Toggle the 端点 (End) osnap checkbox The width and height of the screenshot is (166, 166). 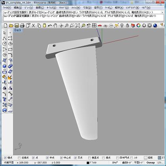tap(5, 158)
